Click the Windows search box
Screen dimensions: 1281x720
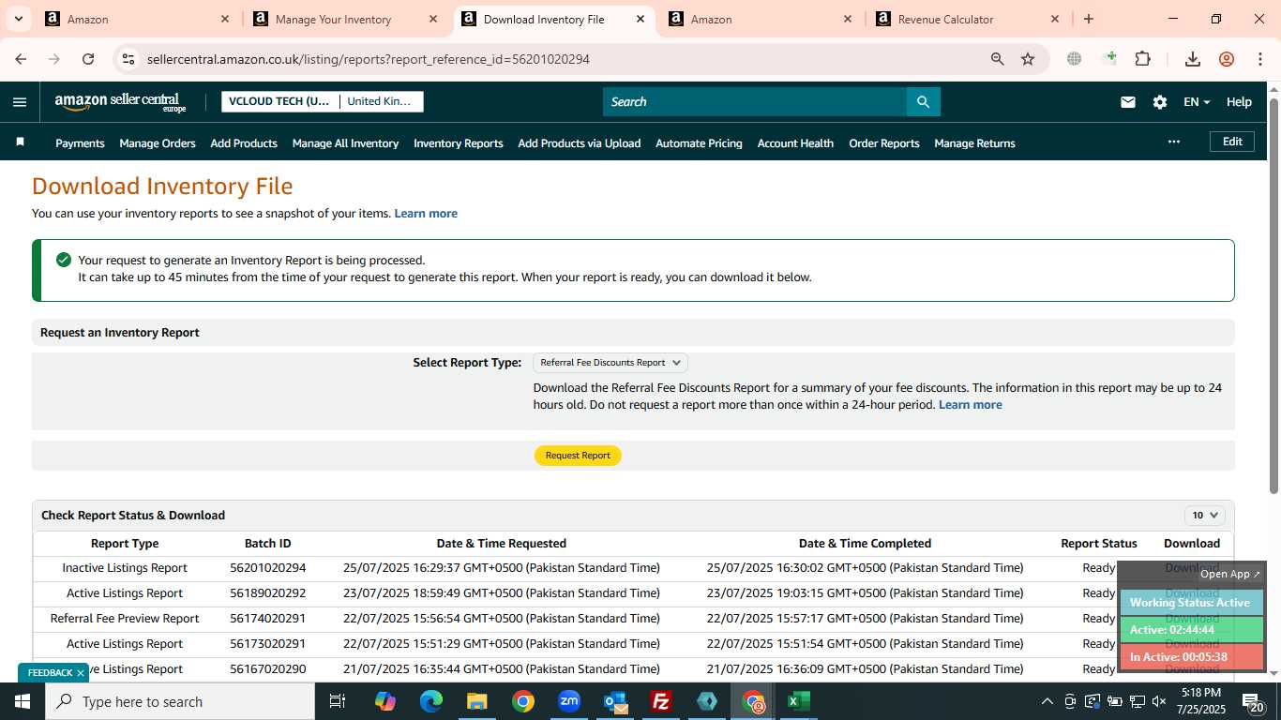(x=180, y=701)
